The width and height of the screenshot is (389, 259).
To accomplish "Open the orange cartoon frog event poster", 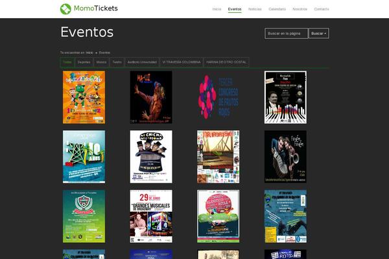I will point(84,97).
